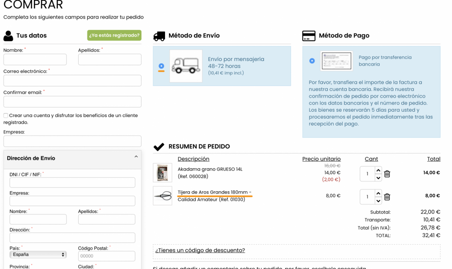Focus the Apellidos field under Tus datos
This screenshot has width=452, height=269.
point(110,60)
